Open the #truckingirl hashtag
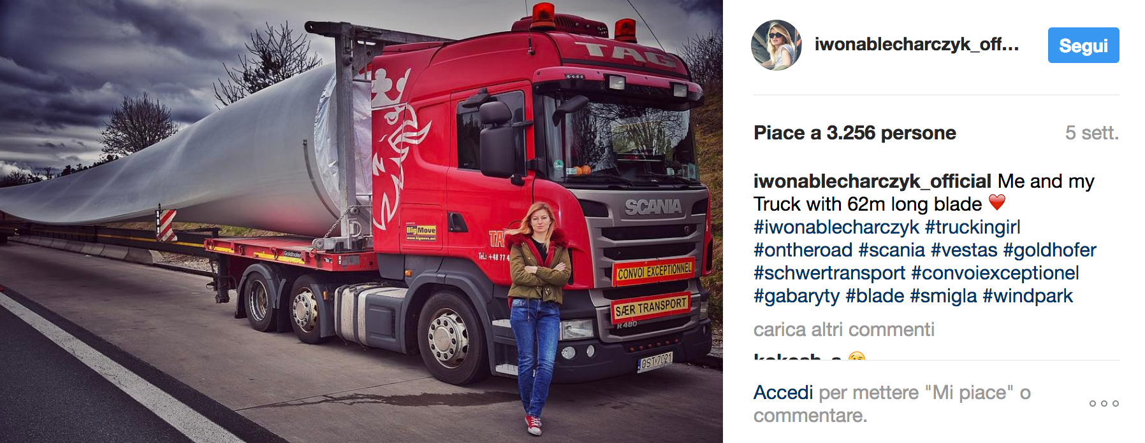This screenshot has height=443, width=1145. coord(972,227)
